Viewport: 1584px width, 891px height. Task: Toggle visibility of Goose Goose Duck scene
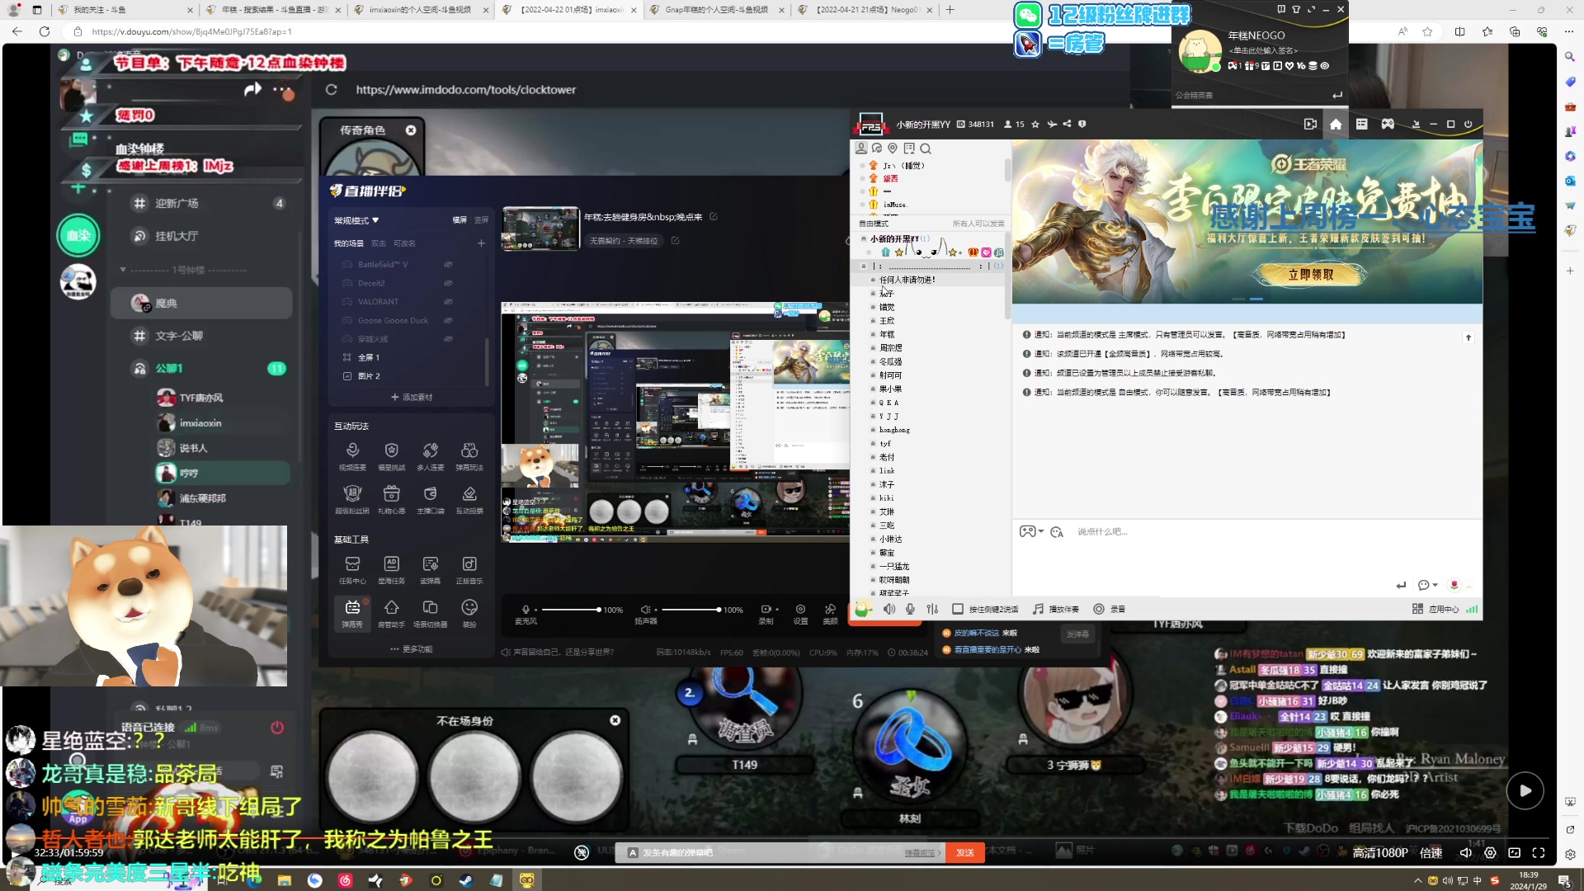coord(448,320)
